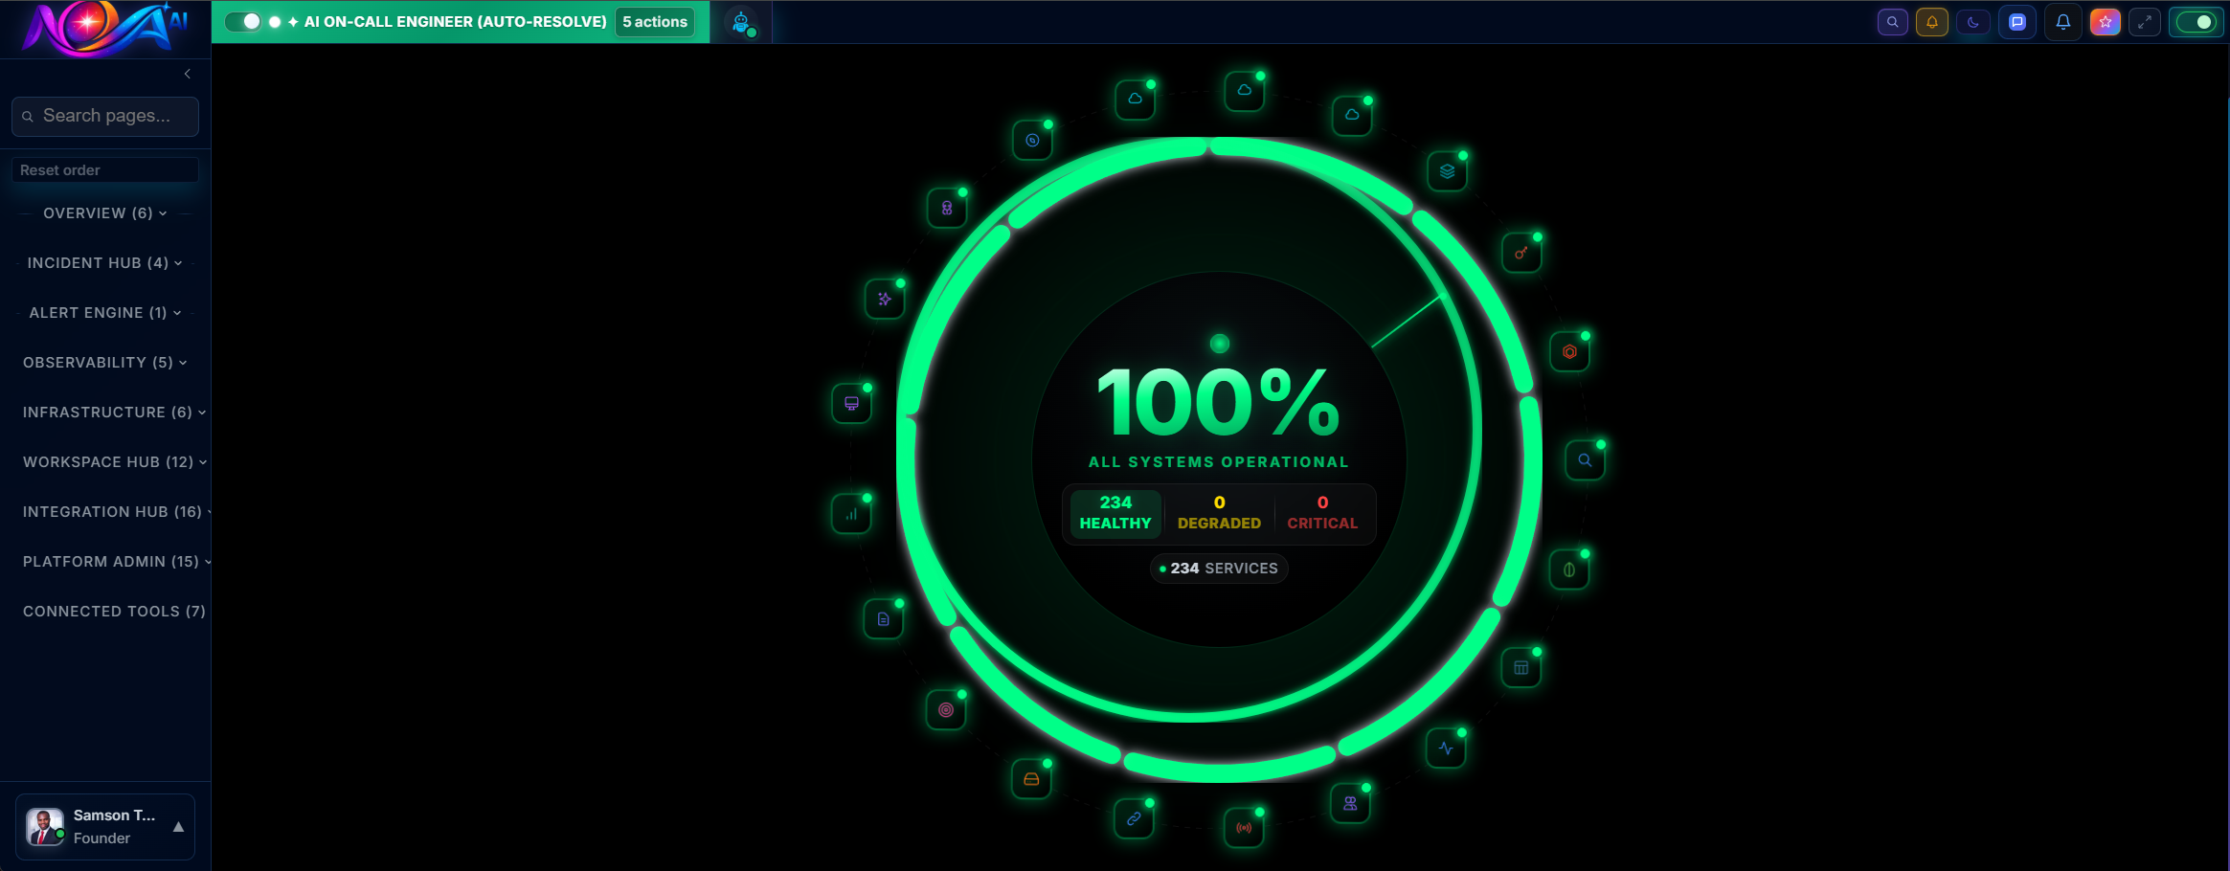Image resolution: width=2230 pixels, height=871 pixels.
Task: Open the chat messages panel
Action: click(2017, 21)
